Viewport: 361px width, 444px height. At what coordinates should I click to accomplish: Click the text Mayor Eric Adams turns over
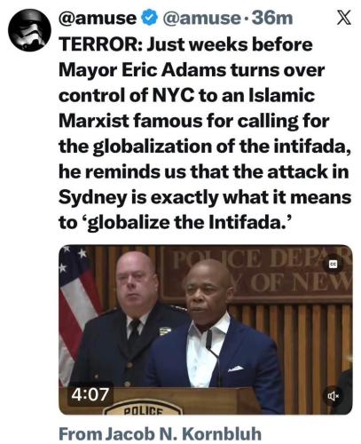[192, 70]
